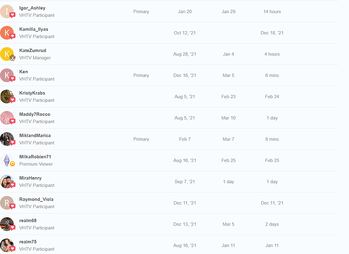The image size is (349, 254).
Task: Click the Ken username link
Action: click(23, 72)
